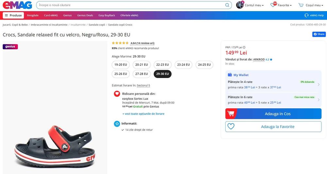
Task: Focus the search input field
Action: [131, 5]
